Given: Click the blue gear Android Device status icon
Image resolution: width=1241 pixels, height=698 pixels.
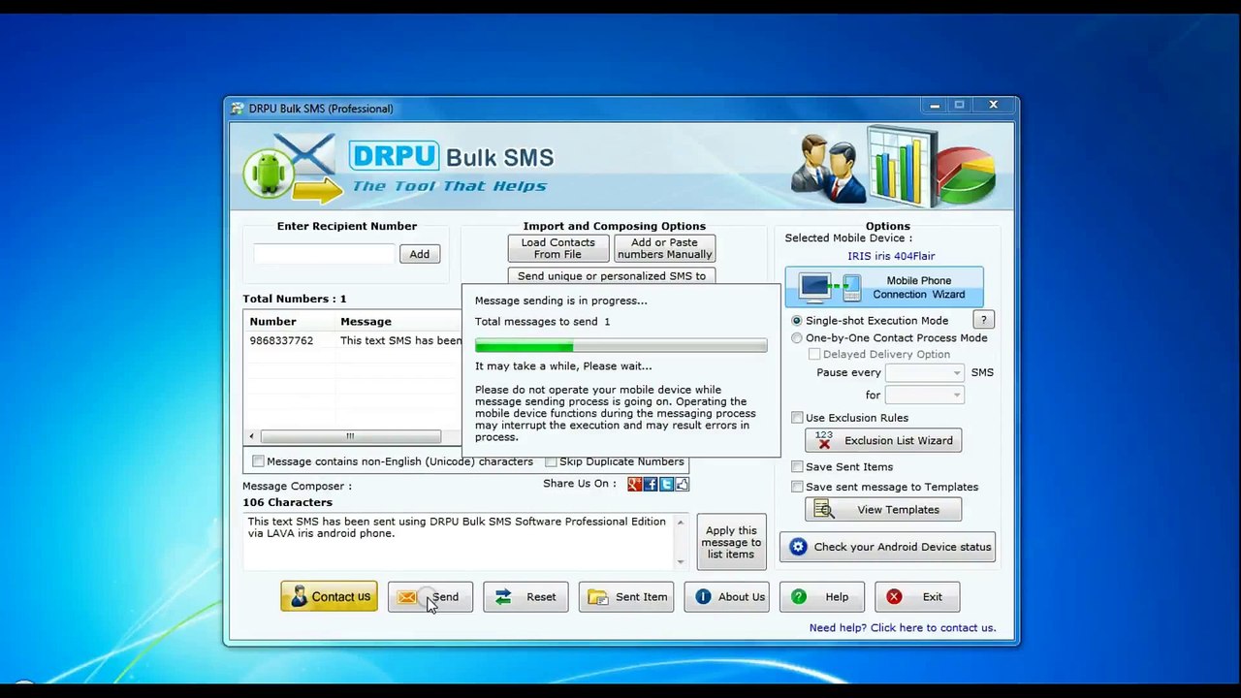Looking at the screenshot, I should (x=798, y=547).
